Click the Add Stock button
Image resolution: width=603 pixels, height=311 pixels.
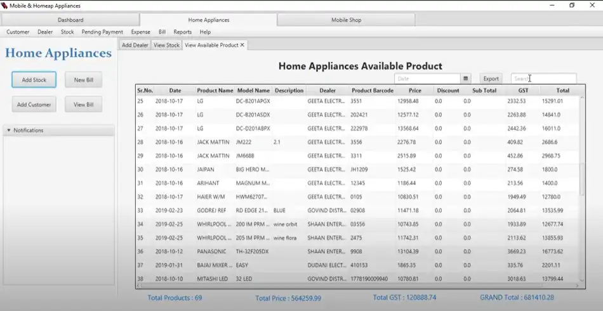point(34,80)
